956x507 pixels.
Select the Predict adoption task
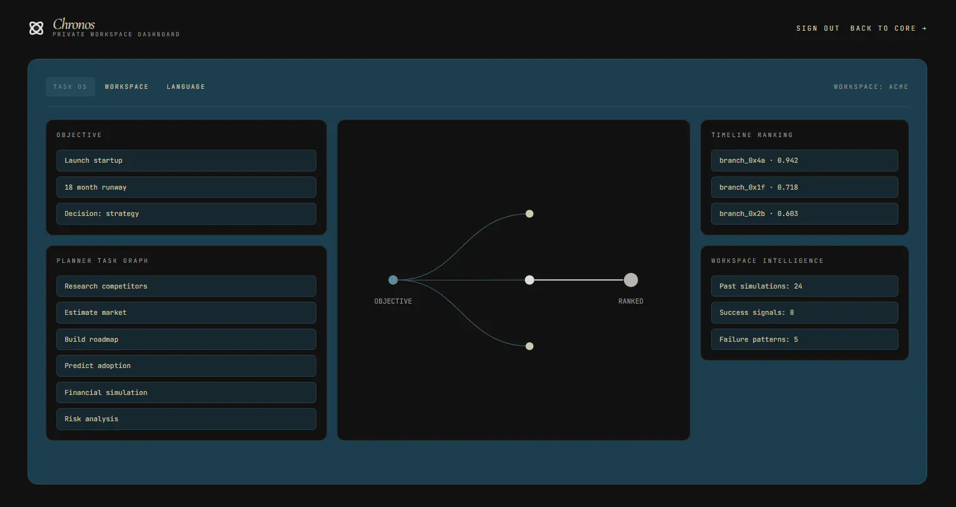[x=186, y=366]
